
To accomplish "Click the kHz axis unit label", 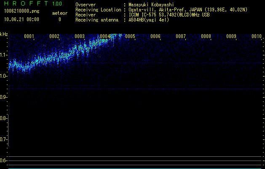I will click(x=4, y=34).
